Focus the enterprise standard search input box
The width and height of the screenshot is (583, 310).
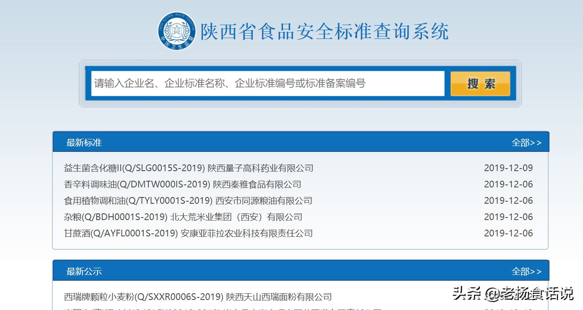(267, 84)
